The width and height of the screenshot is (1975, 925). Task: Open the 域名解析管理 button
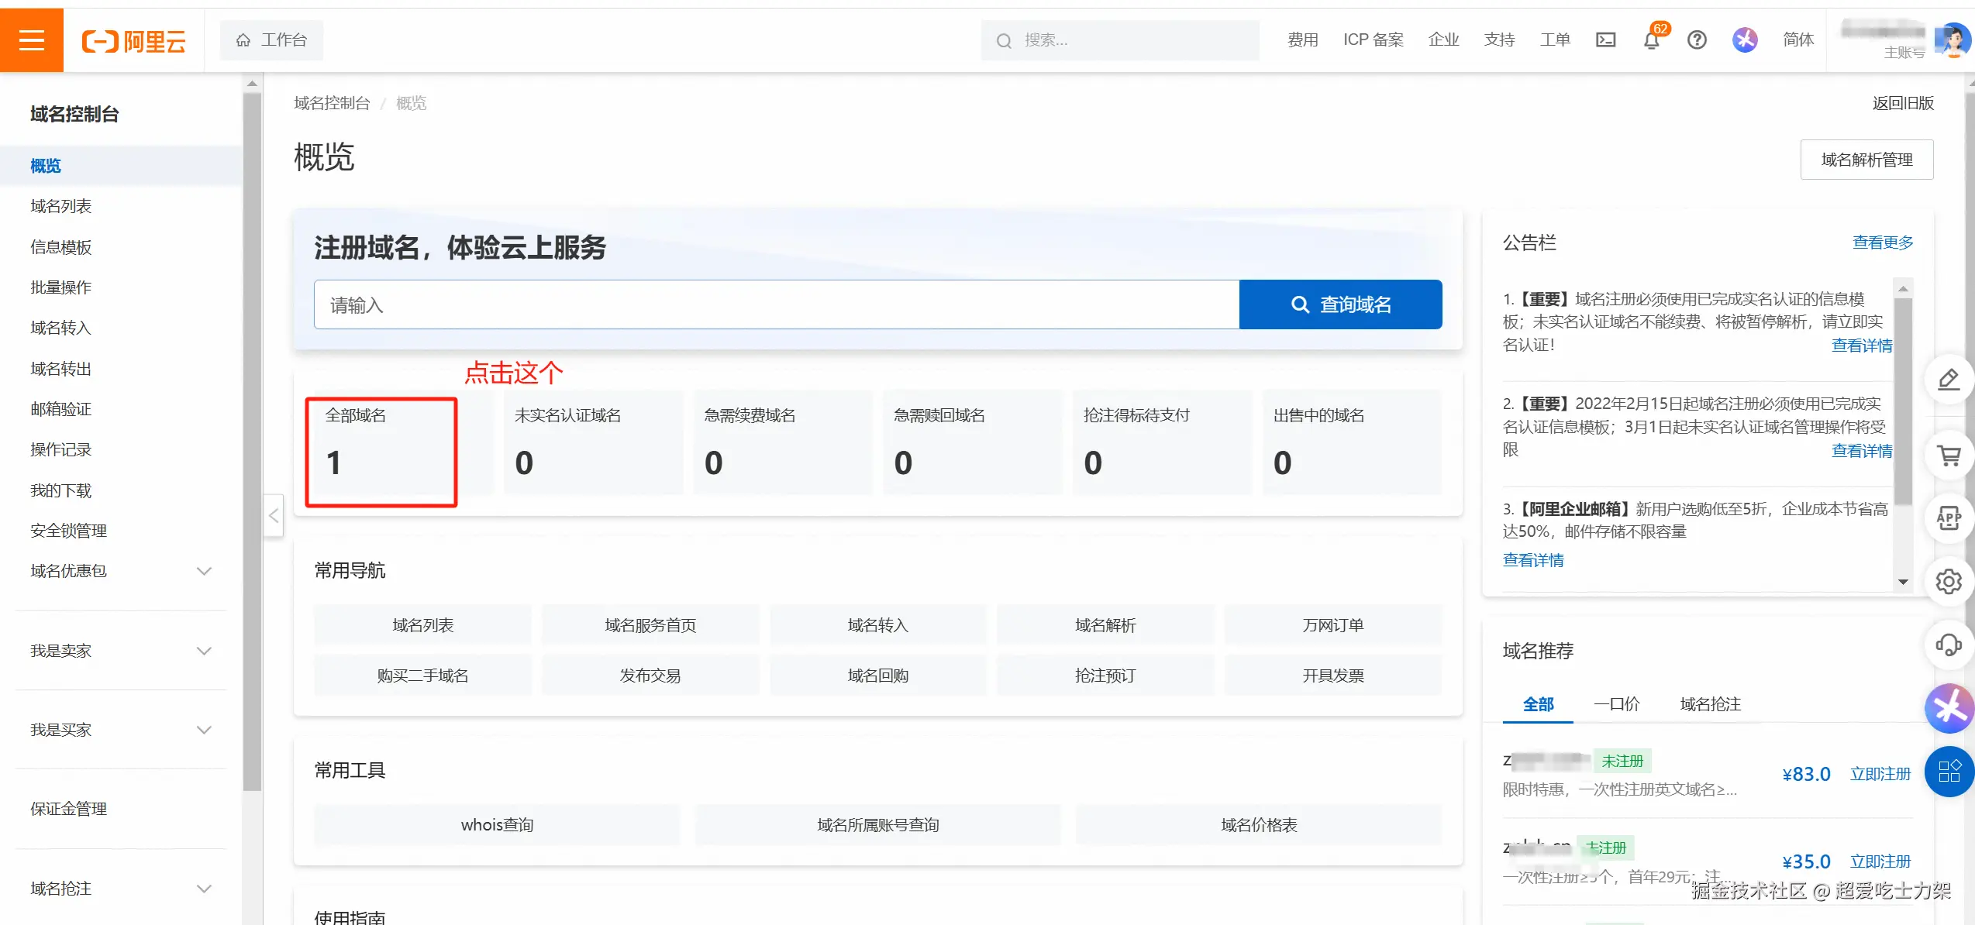click(1866, 160)
